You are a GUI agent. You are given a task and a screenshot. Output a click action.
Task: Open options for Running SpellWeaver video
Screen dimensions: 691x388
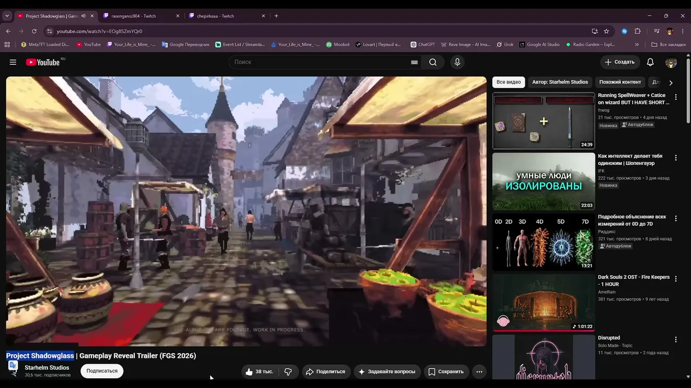675,97
